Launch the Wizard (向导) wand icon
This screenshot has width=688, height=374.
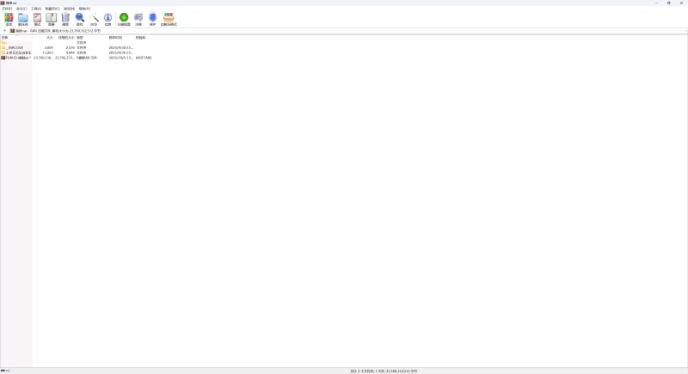point(94,18)
